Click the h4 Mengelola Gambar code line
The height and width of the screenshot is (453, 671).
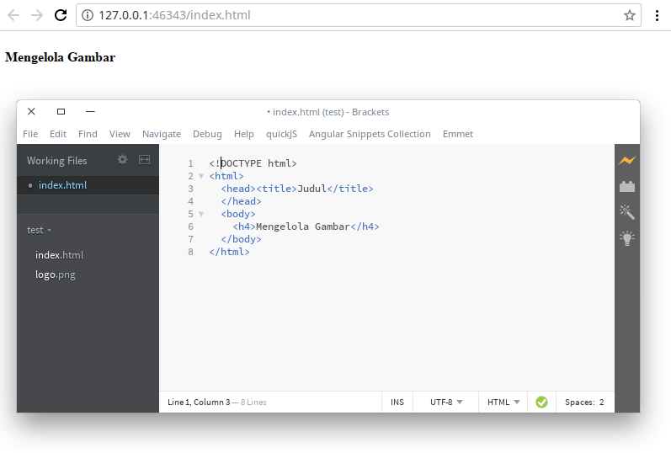pyautogui.click(x=306, y=226)
